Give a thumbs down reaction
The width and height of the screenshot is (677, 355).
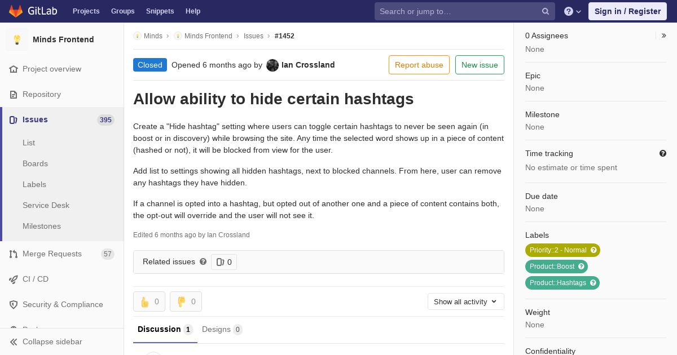tap(186, 301)
